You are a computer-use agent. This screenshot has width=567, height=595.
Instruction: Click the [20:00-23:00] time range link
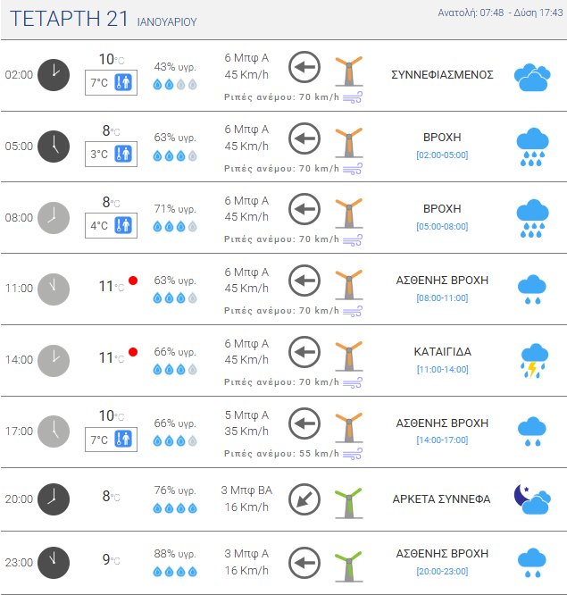pyautogui.click(x=442, y=571)
